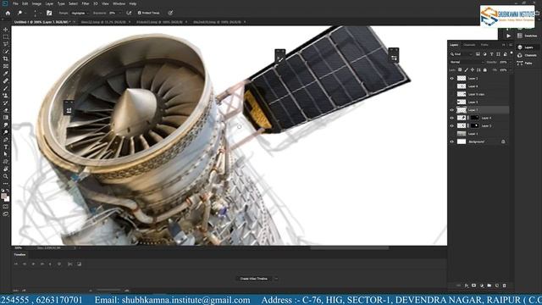
Task: Toggle lock transparent pixels in Layers panel
Action: (460, 69)
